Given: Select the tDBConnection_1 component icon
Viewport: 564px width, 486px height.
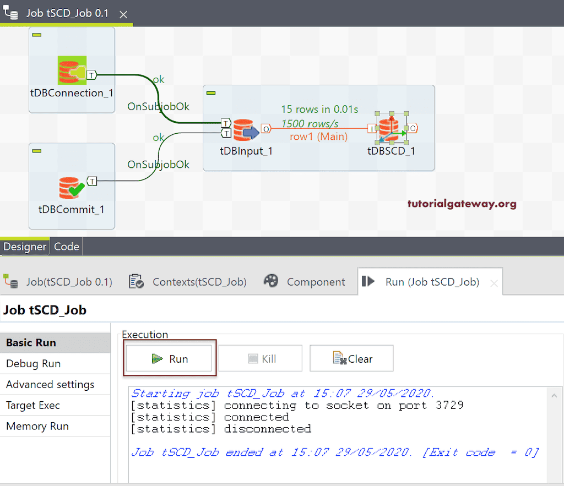Looking at the screenshot, I should tap(72, 69).
